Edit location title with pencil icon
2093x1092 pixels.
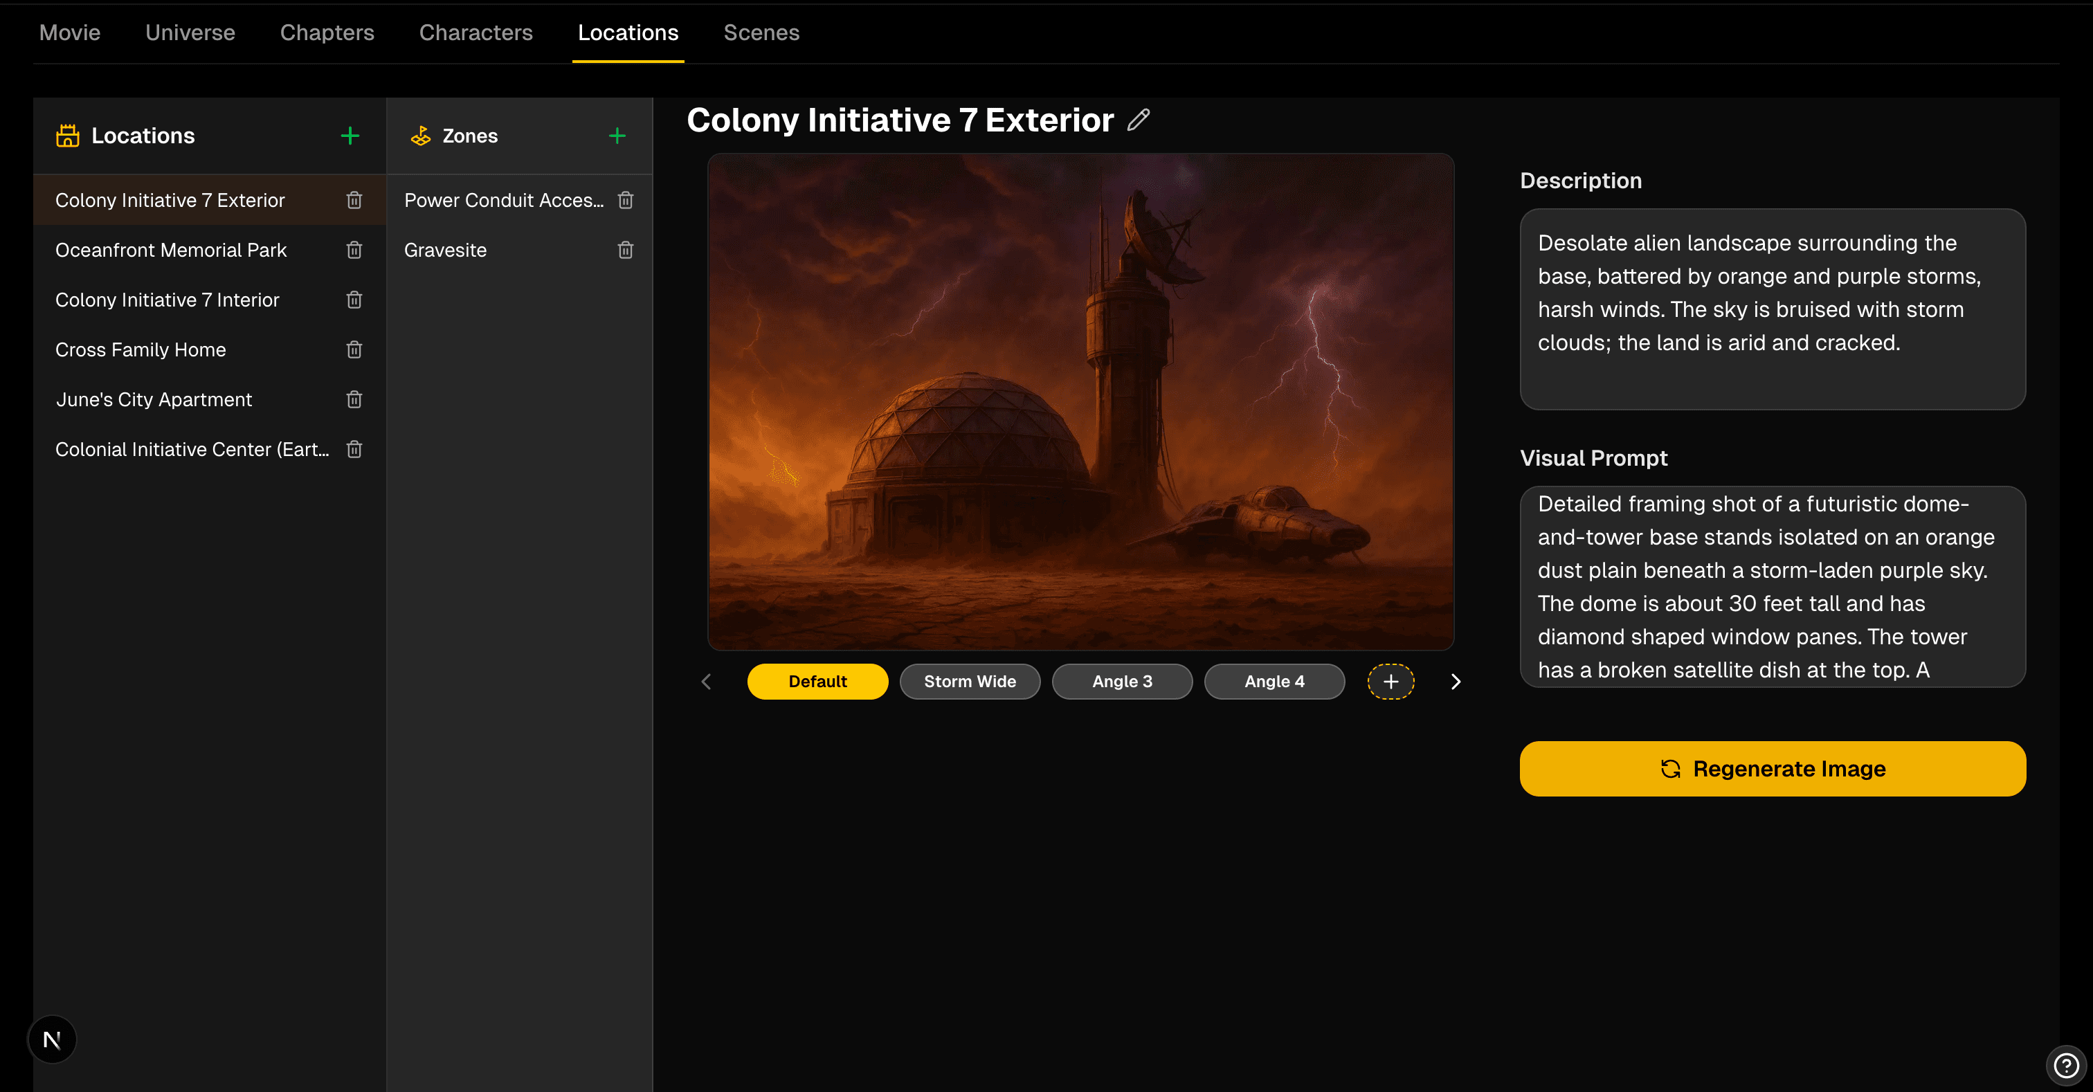click(1139, 120)
